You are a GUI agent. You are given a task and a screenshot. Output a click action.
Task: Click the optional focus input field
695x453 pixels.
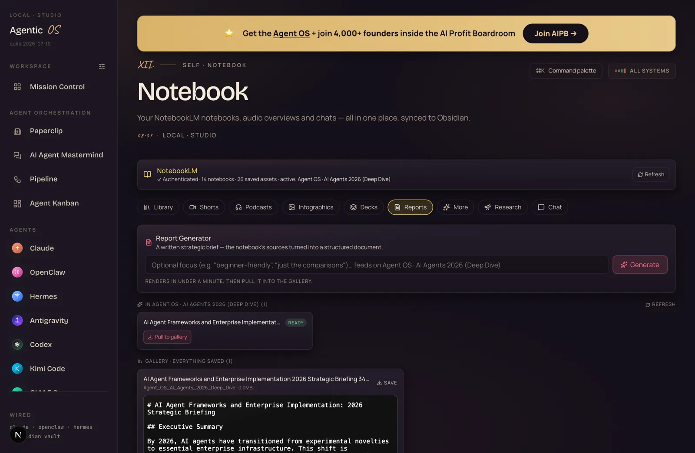(377, 265)
